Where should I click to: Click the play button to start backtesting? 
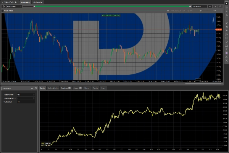[210, 6]
